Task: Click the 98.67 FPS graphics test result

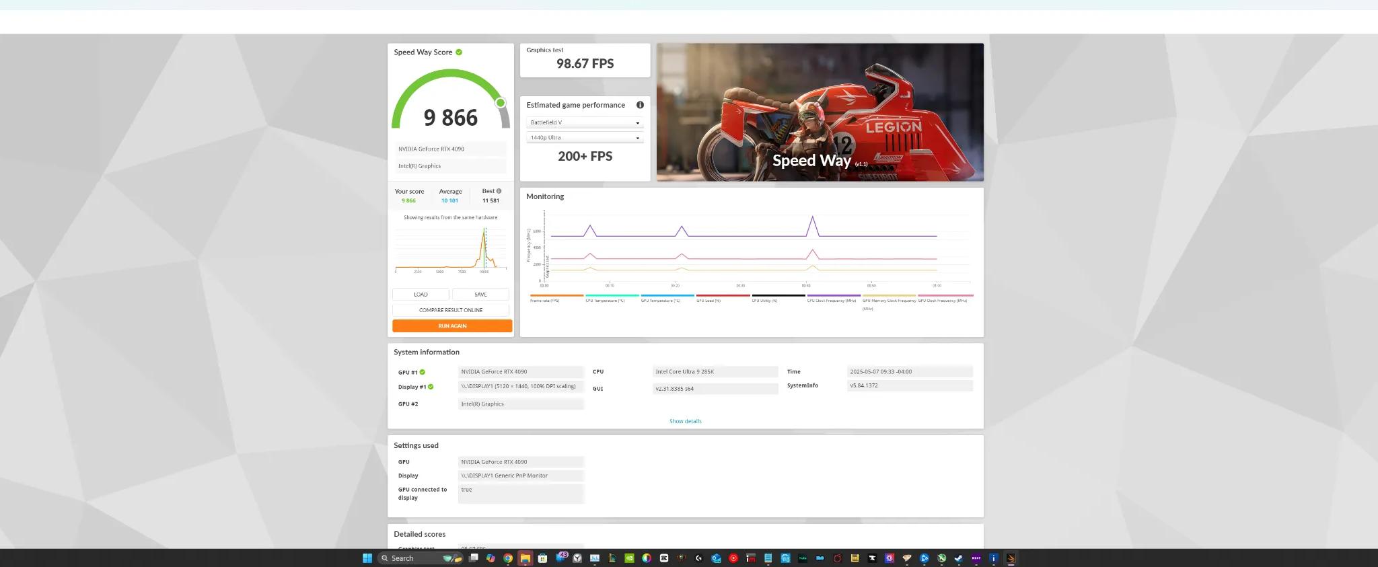Action: (585, 64)
